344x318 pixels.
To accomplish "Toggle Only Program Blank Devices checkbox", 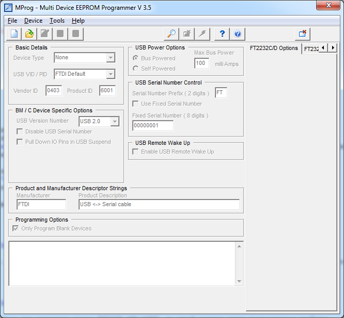I will tap(16, 228).
